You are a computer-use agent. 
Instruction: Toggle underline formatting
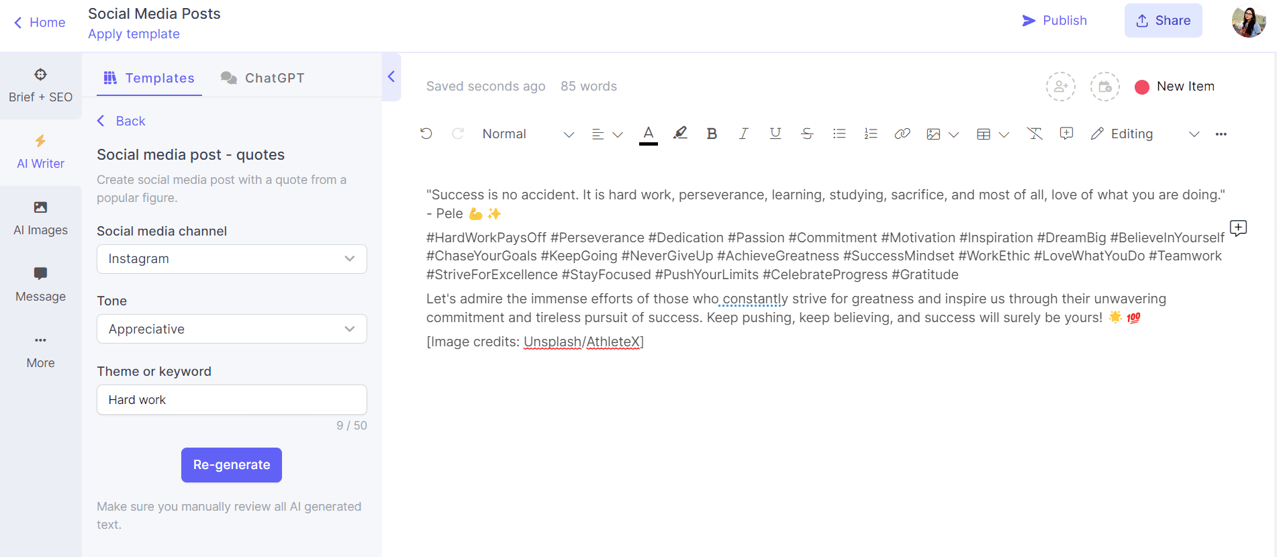tap(775, 134)
